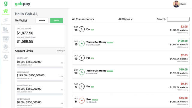Change the Weekly account limits period
This screenshot has width=192, height=108.
[x=61, y=51]
